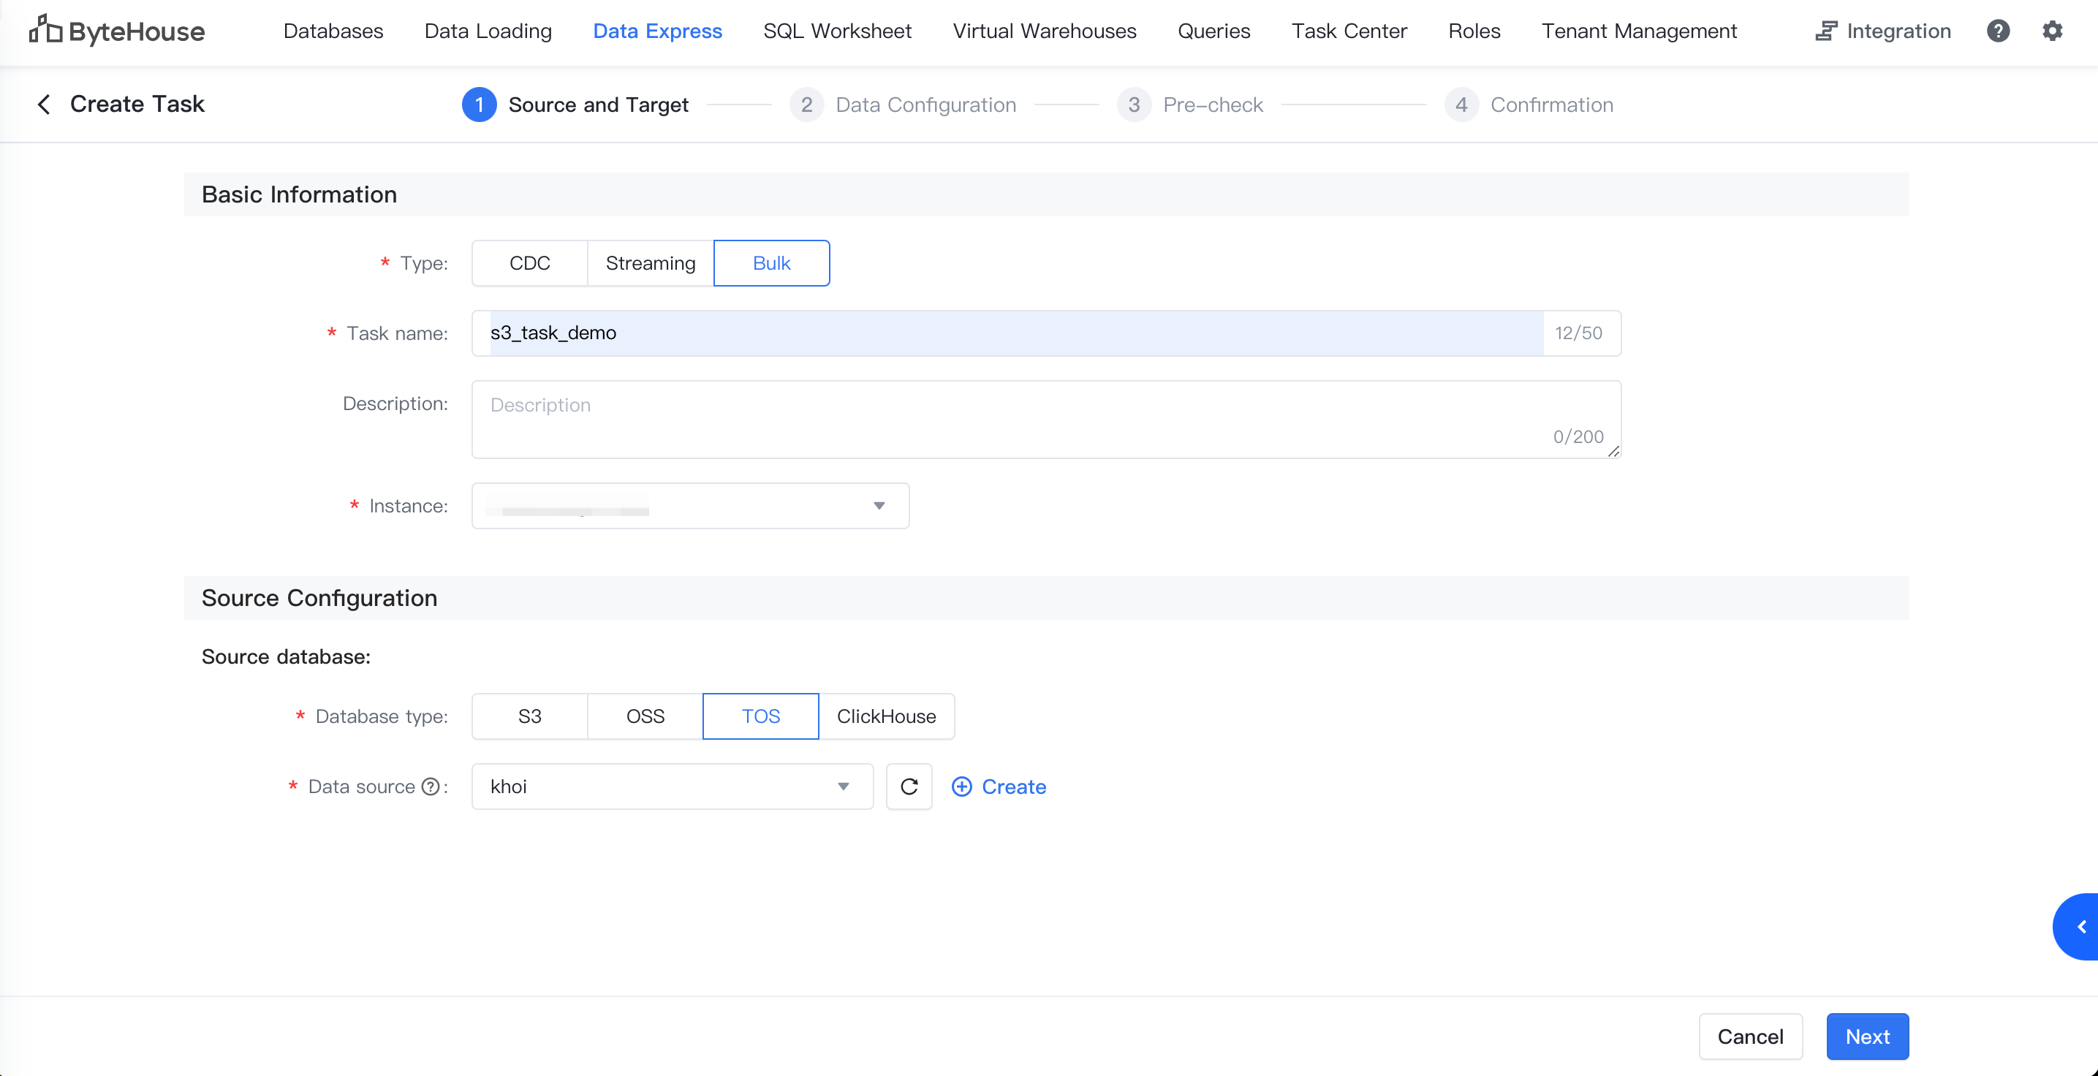Click the Next button
Screen dimensions: 2098x1076
(x=1867, y=1036)
